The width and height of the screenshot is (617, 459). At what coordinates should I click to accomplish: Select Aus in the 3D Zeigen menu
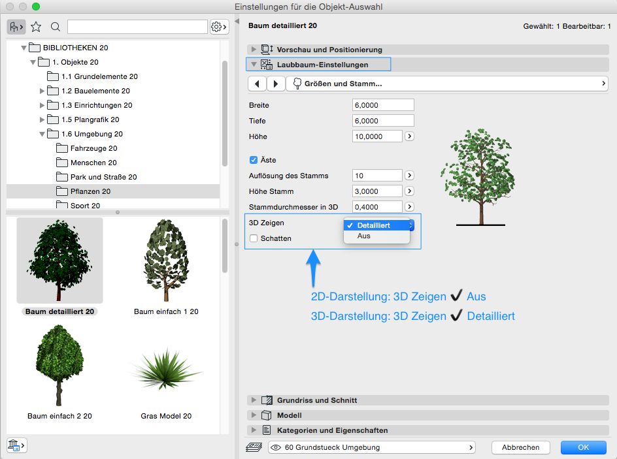(x=364, y=236)
